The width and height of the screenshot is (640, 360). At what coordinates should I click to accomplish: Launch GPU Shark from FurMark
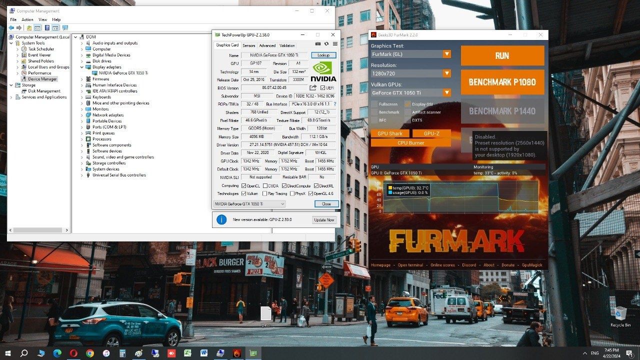pyautogui.click(x=390, y=133)
